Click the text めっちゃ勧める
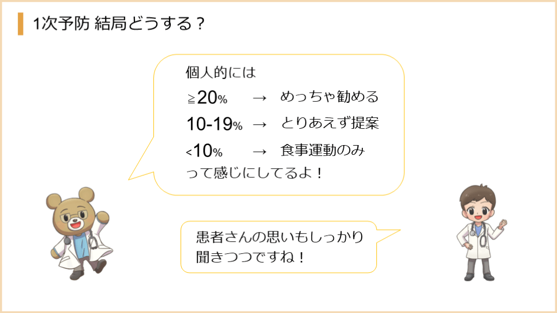The image size is (557, 313). 329,98
